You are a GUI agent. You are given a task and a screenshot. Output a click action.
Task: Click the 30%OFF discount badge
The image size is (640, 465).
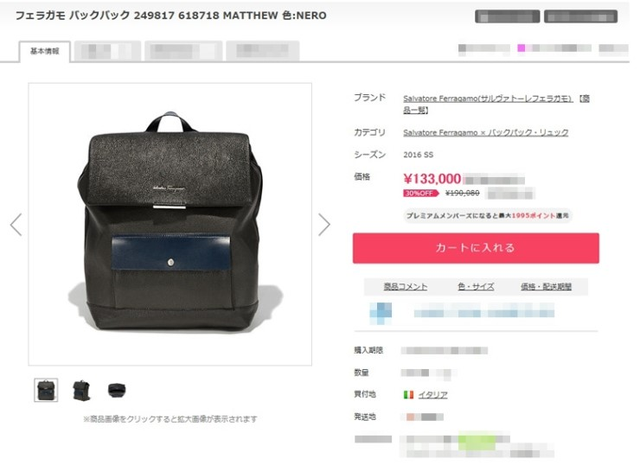tap(420, 193)
